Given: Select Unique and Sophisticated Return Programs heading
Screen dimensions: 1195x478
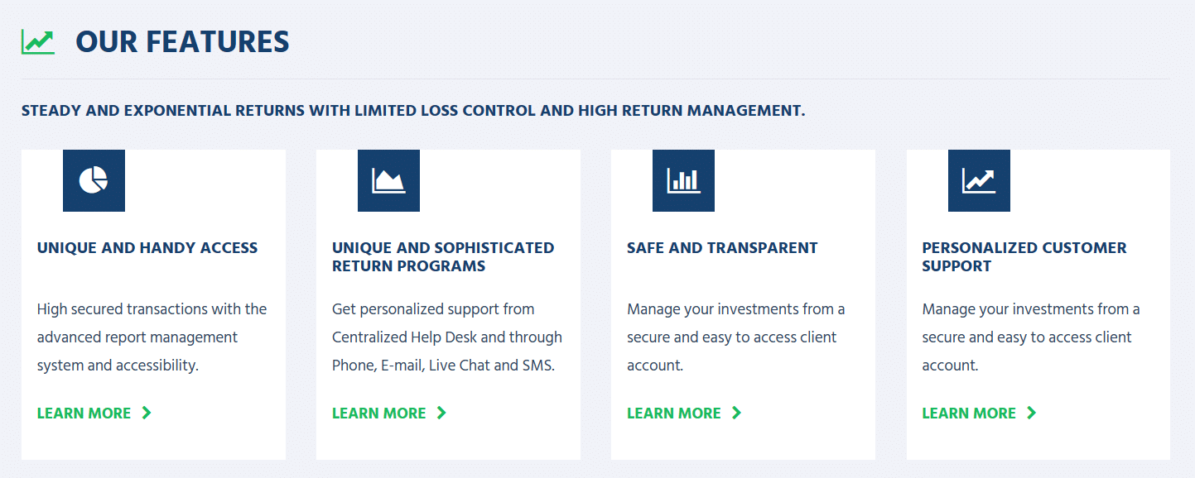Looking at the screenshot, I should click(x=443, y=257).
